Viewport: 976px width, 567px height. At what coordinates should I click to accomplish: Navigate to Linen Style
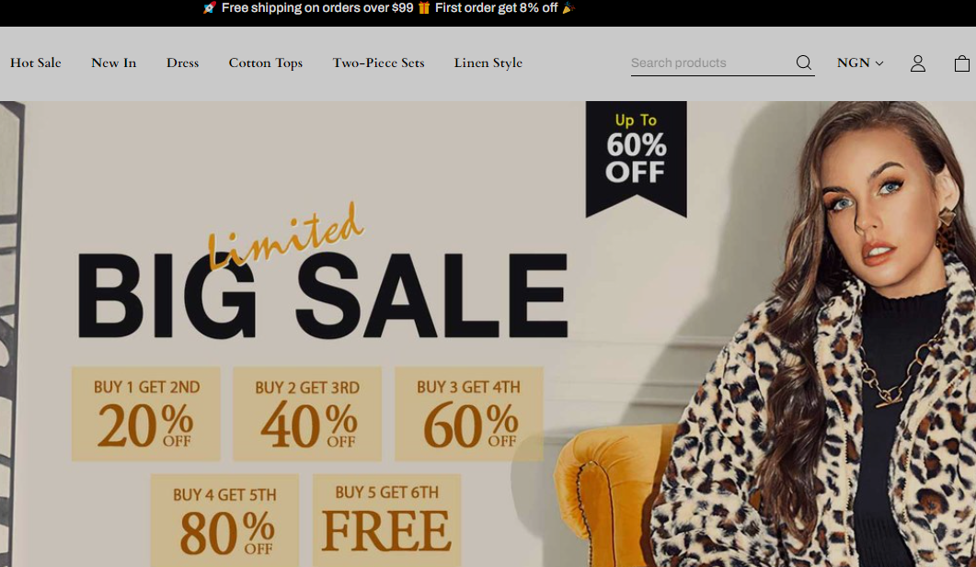[x=488, y=62]
